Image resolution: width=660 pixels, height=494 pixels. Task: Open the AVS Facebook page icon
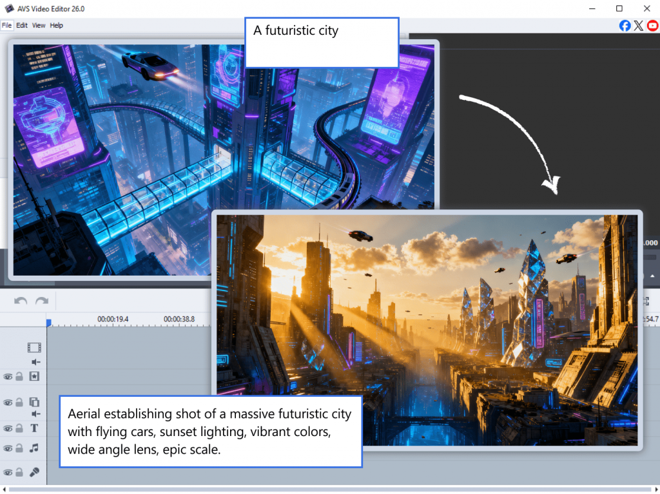pos(625,26)
